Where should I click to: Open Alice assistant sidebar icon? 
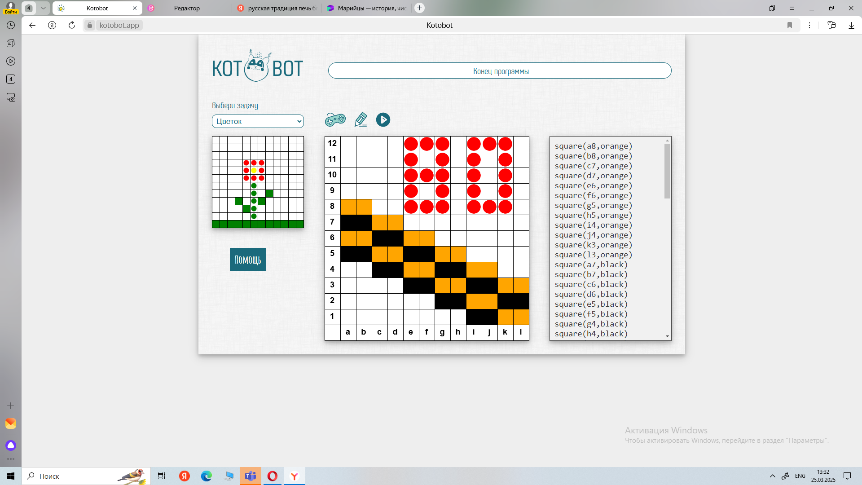[11, 445]
